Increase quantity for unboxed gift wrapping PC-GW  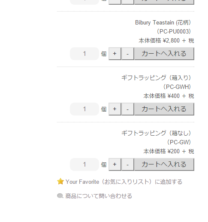pyautogui.click(x=115, y=164)
